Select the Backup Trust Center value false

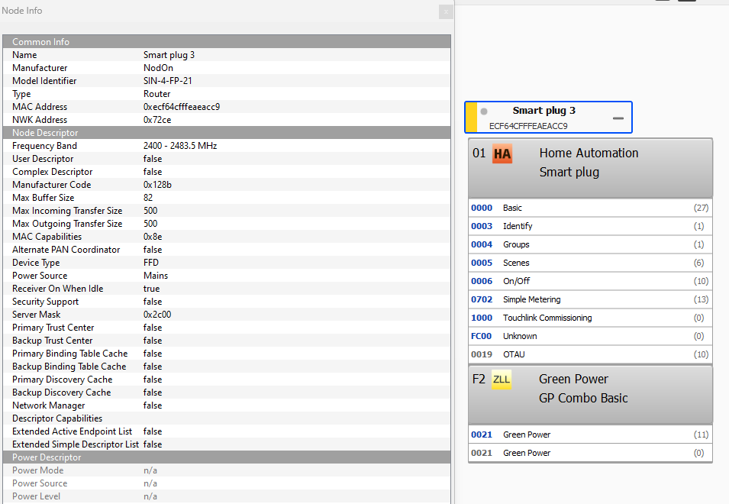(153, 341)
